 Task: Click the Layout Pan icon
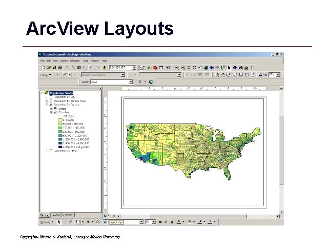click(x=228, y=75)
